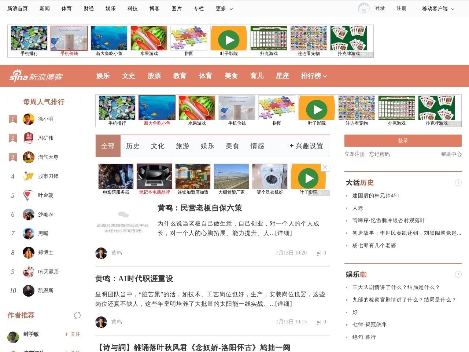The height and width of the screenshot is (352, 469).
Task: Play the 叶子影院 ad in top banner
Action: click(229, 38)
